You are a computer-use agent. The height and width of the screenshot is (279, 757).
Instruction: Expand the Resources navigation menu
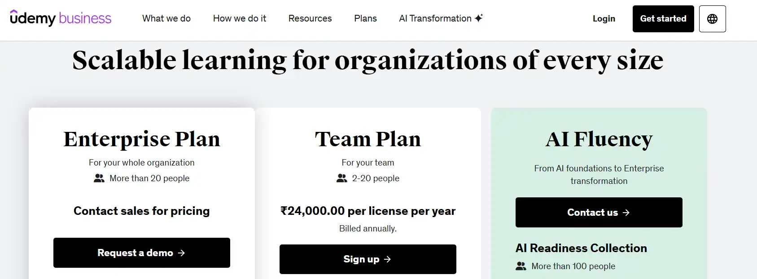click(310, 18)
